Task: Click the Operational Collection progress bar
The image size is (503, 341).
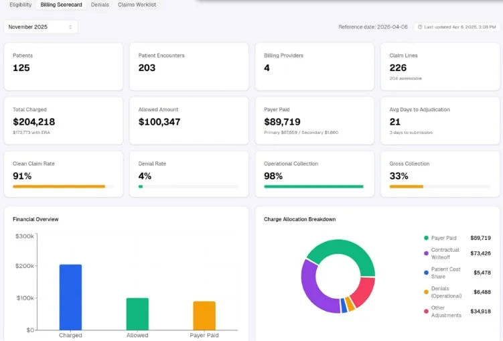Action: click(314, 186)
